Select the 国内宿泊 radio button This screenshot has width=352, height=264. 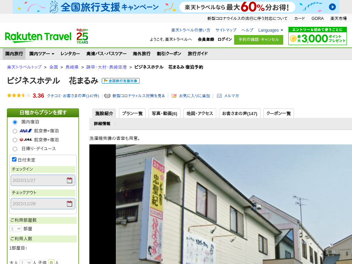click(x=15, y=122)
